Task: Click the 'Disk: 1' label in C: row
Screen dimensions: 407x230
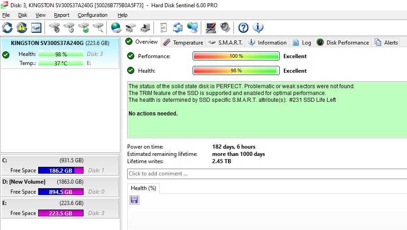Action: tap(96, 170)
